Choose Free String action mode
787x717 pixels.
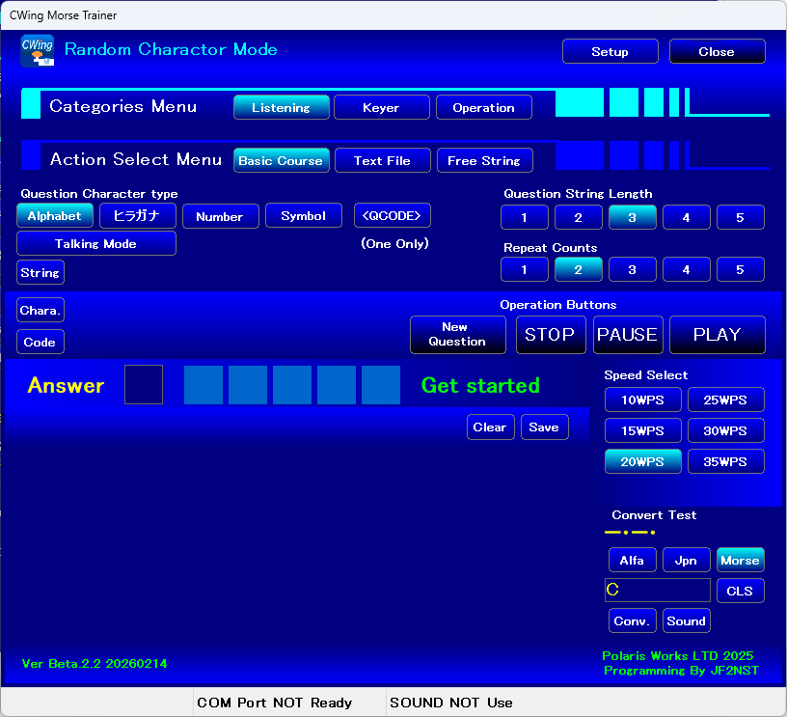click(x=483, y=161)
